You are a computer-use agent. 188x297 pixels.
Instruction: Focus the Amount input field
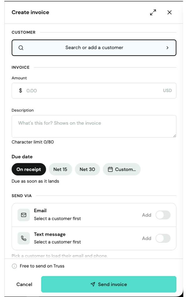94,91
